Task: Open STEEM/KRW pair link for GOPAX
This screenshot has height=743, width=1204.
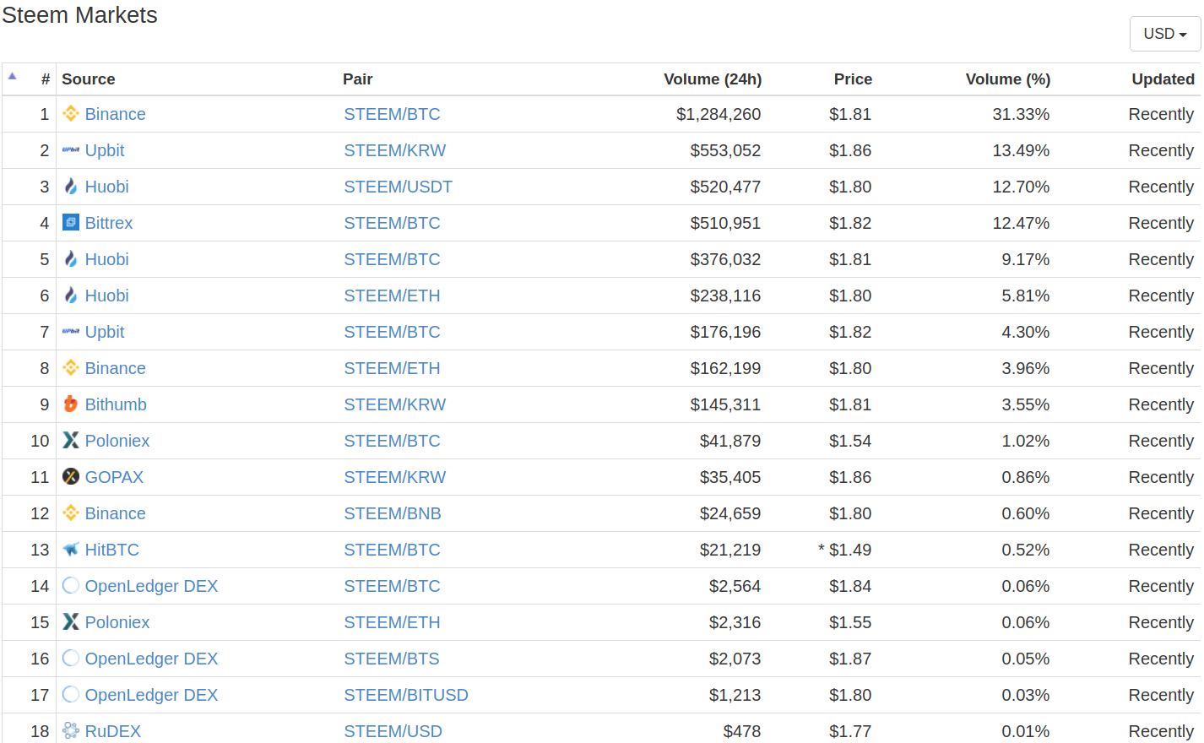Action: (394, 477)
